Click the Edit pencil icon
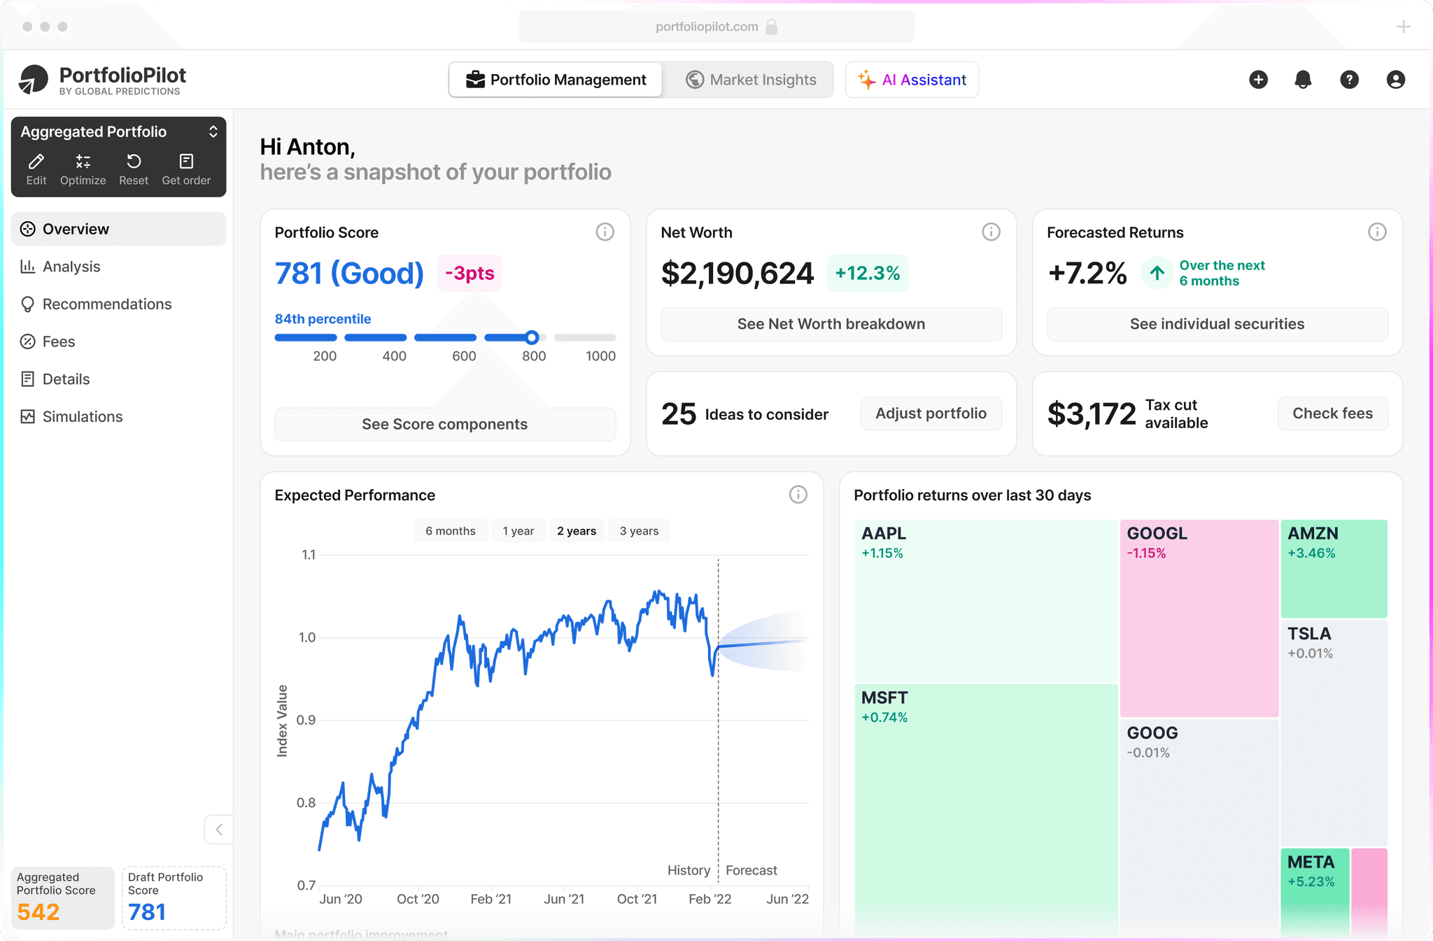The height and width of the screenshot is (941, 1433). (36, 162)
